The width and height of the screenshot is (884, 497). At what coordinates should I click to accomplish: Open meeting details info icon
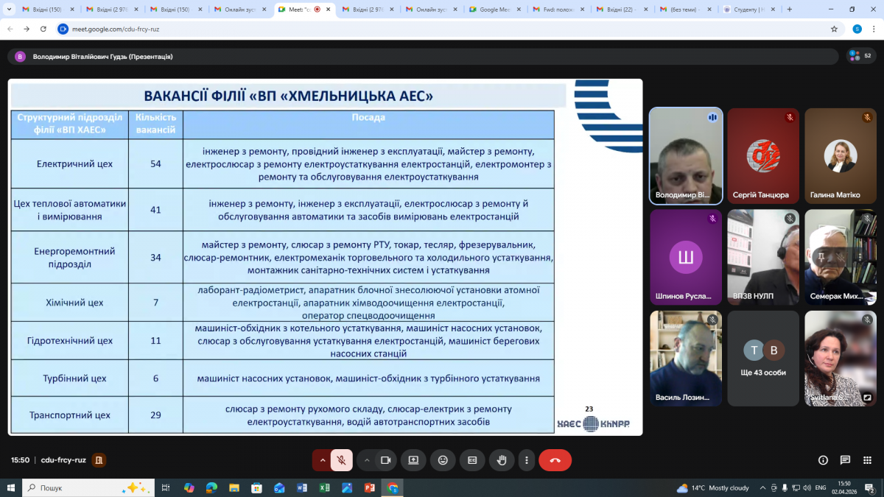click(823, 460)
